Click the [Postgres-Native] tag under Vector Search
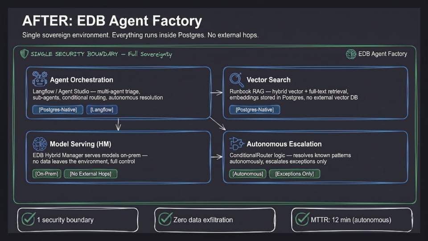Image resolution: width=428 pixels, height=241 pixels. pos(255,110)
